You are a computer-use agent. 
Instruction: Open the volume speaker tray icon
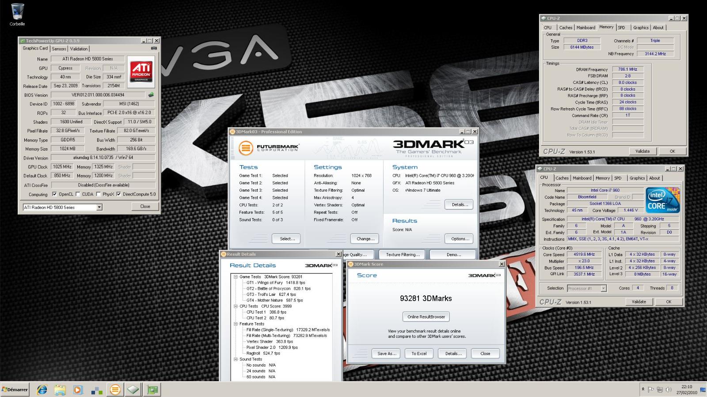[x=669, y=389]
